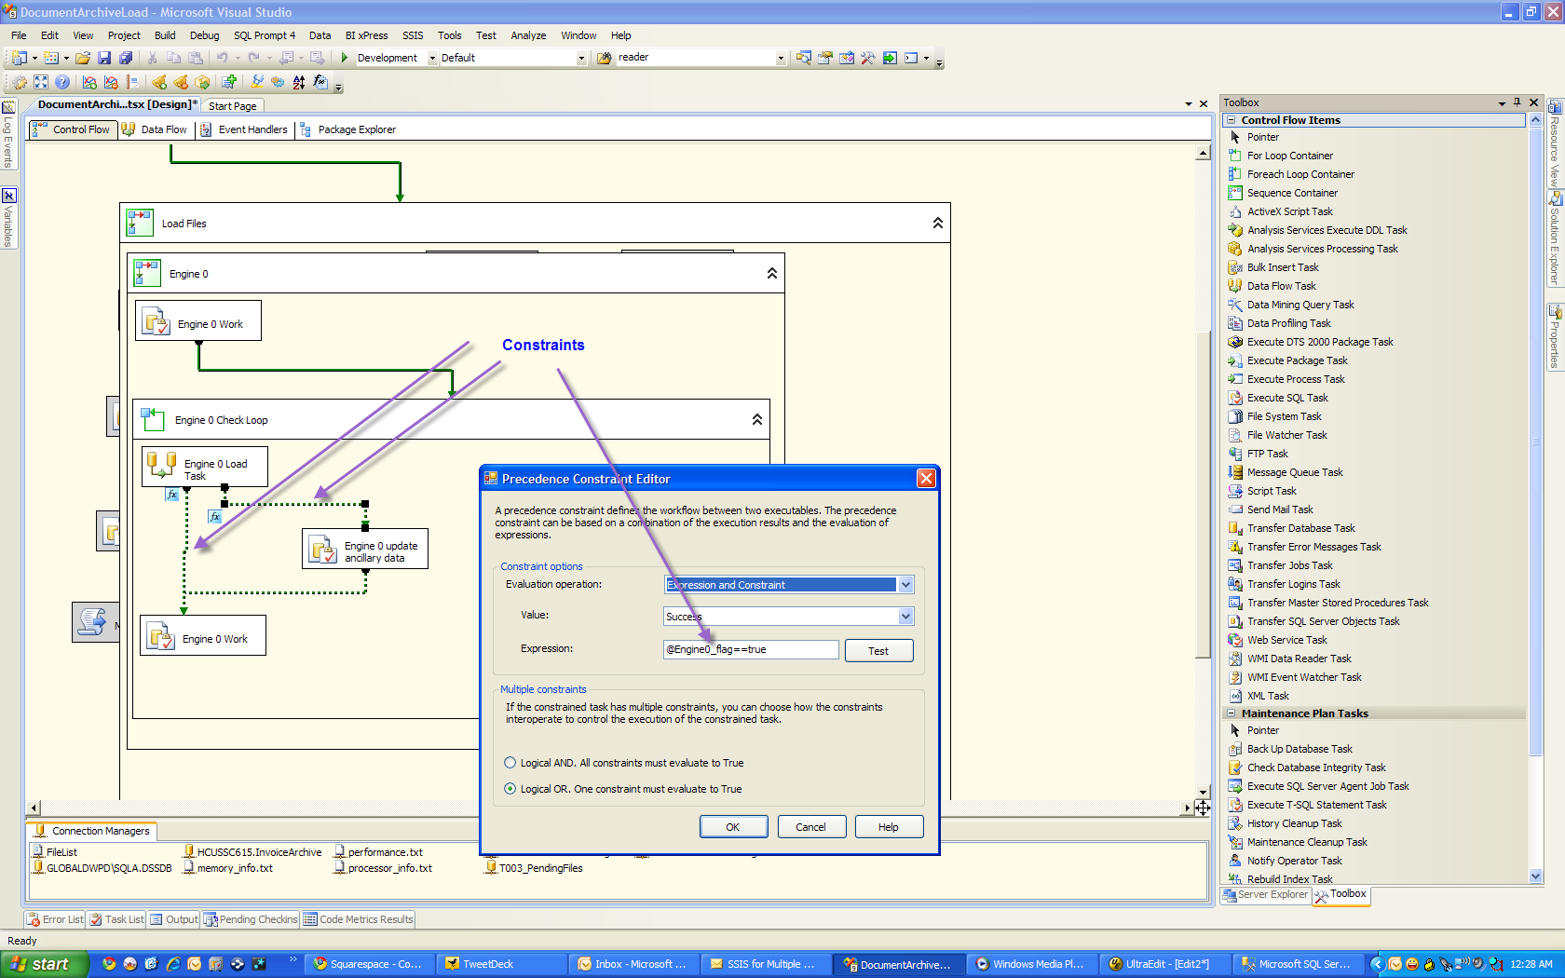Open the FileList connection manager
This screenshot has height=978, width=1565.
click(x=55, y=852)
